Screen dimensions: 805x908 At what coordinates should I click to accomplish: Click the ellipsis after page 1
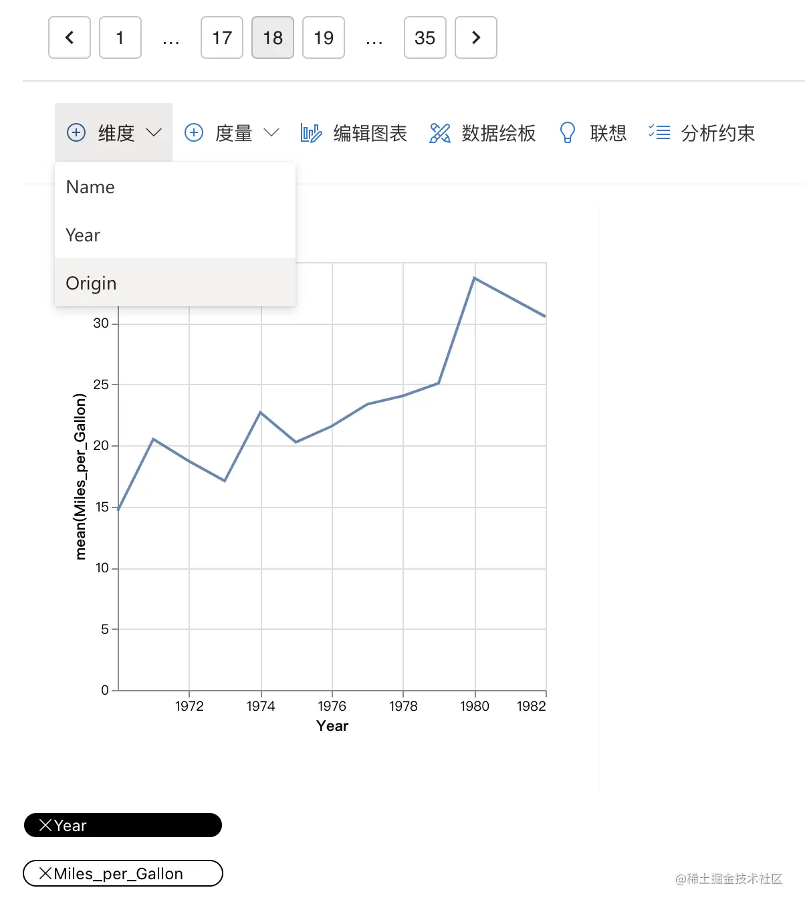[x=171, y=41]
